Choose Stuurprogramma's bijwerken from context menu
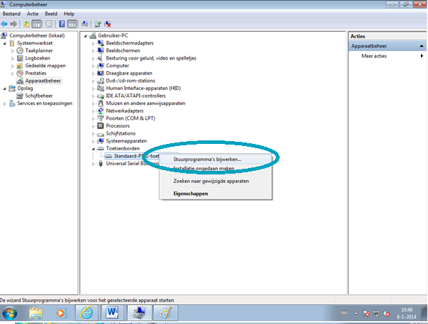The image size is (428, 324). (216, 160)
